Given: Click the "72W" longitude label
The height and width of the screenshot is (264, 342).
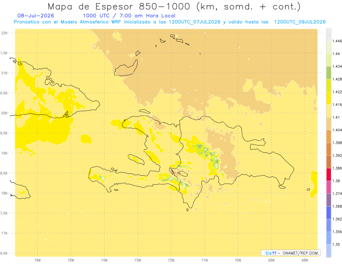Looking at the screenshot, I should point(171,260).
